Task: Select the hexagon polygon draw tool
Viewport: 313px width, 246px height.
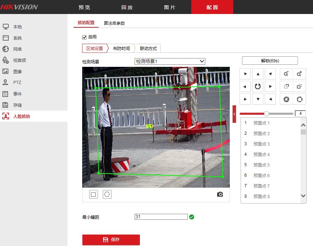Action: click(x=107, y=194)
